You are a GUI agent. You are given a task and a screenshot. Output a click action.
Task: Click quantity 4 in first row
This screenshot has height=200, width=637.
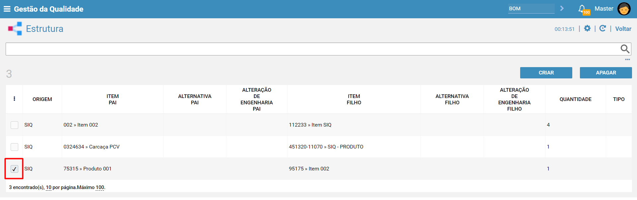(x=548, y=125)
